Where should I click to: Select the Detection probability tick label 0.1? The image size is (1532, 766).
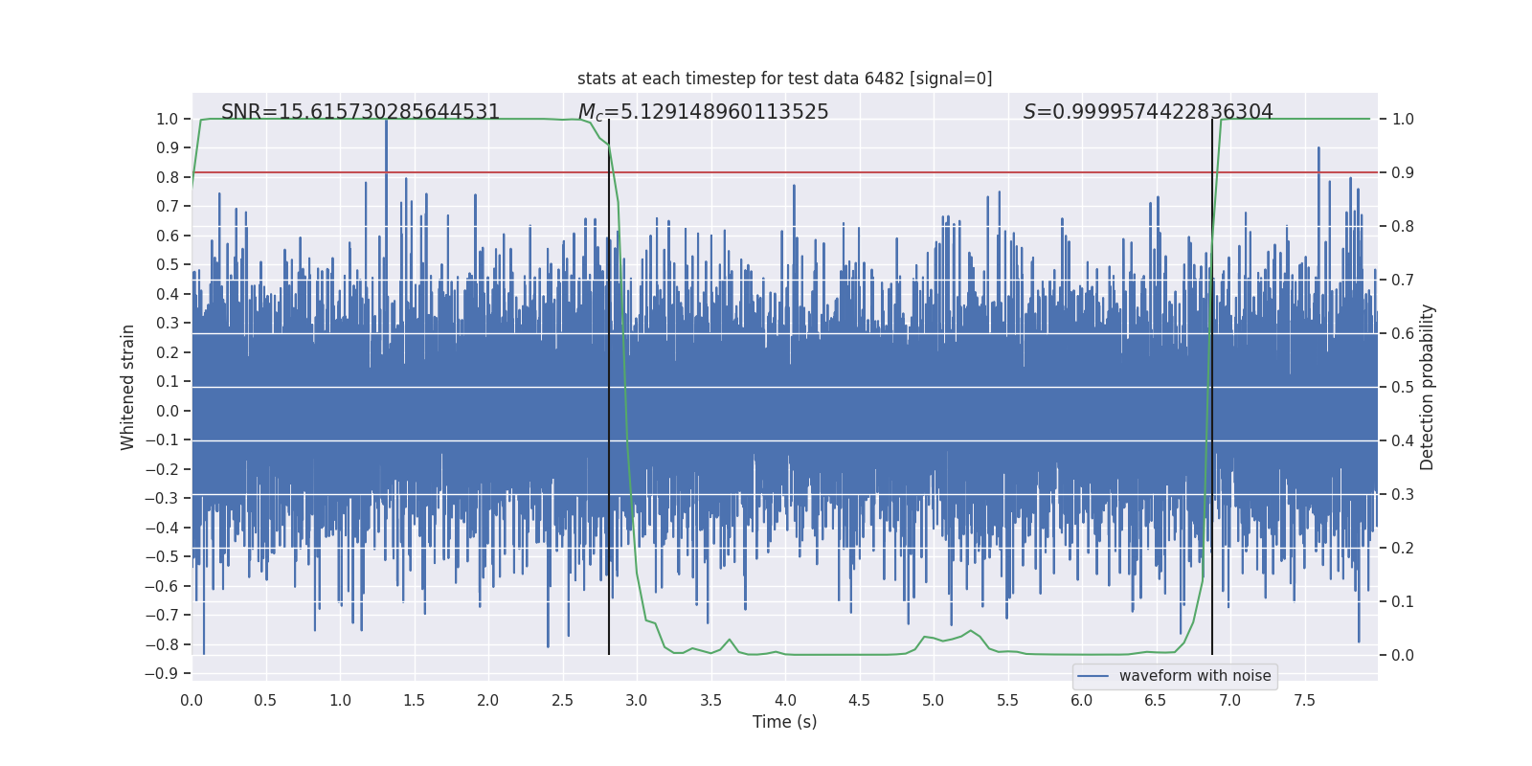(1403, 601)
